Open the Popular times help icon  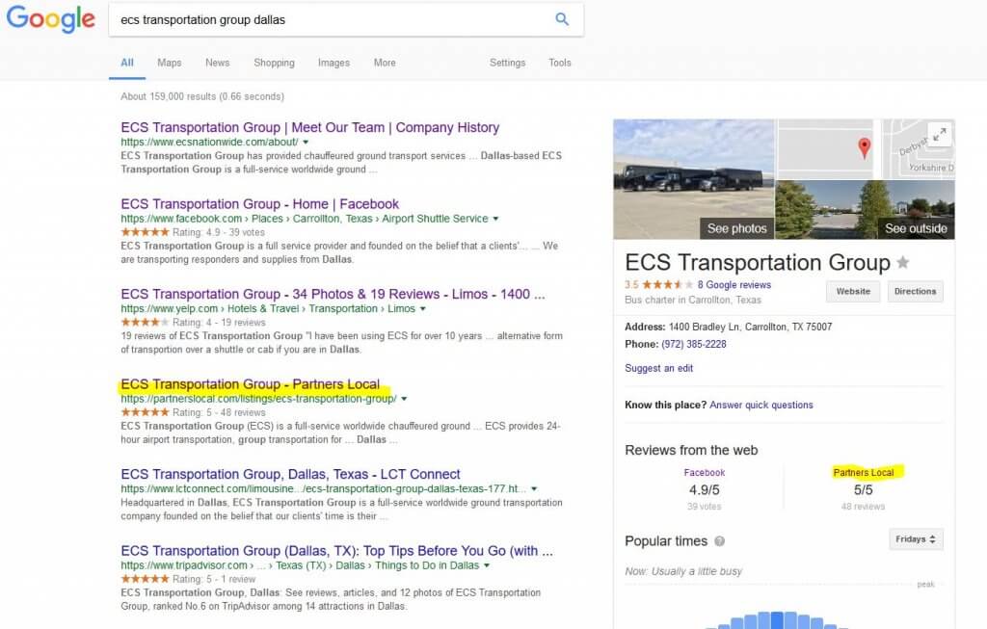pos(720,541)
